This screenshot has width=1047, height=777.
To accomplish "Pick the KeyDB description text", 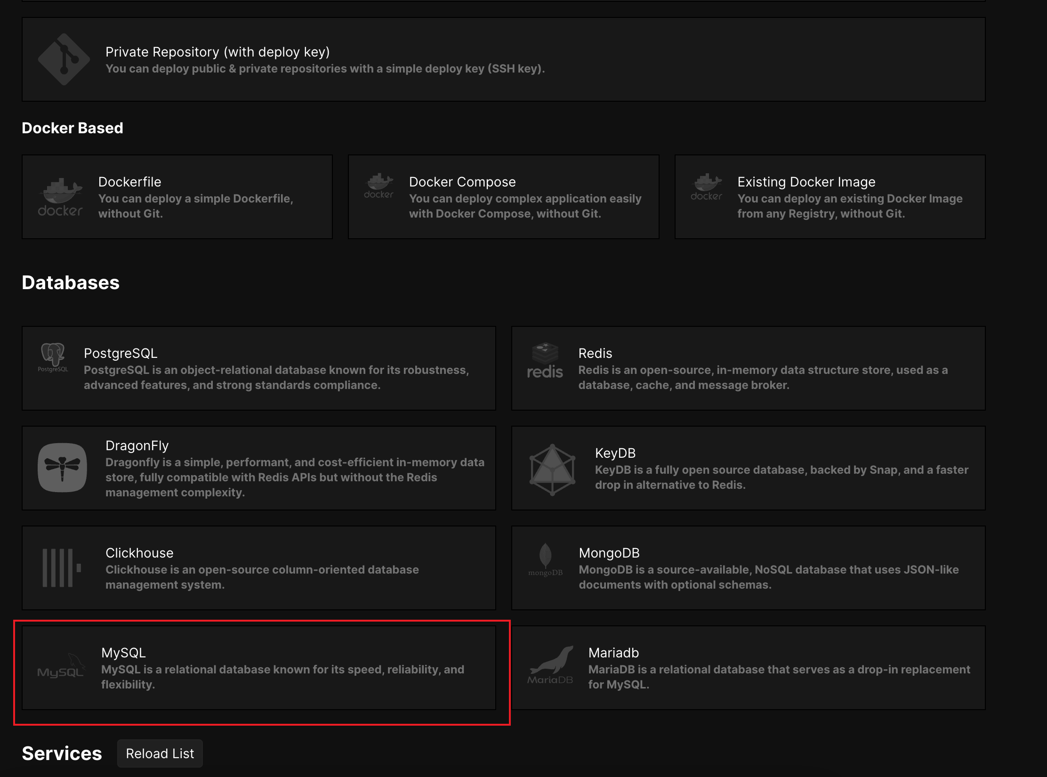I will pyautogui.click(x=781, y=477).
